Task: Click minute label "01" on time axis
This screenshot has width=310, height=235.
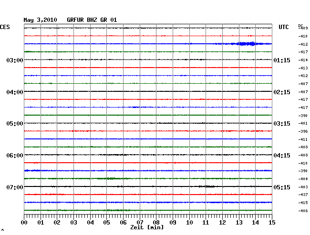Action: pyautogui.click(x=41, y=223)
